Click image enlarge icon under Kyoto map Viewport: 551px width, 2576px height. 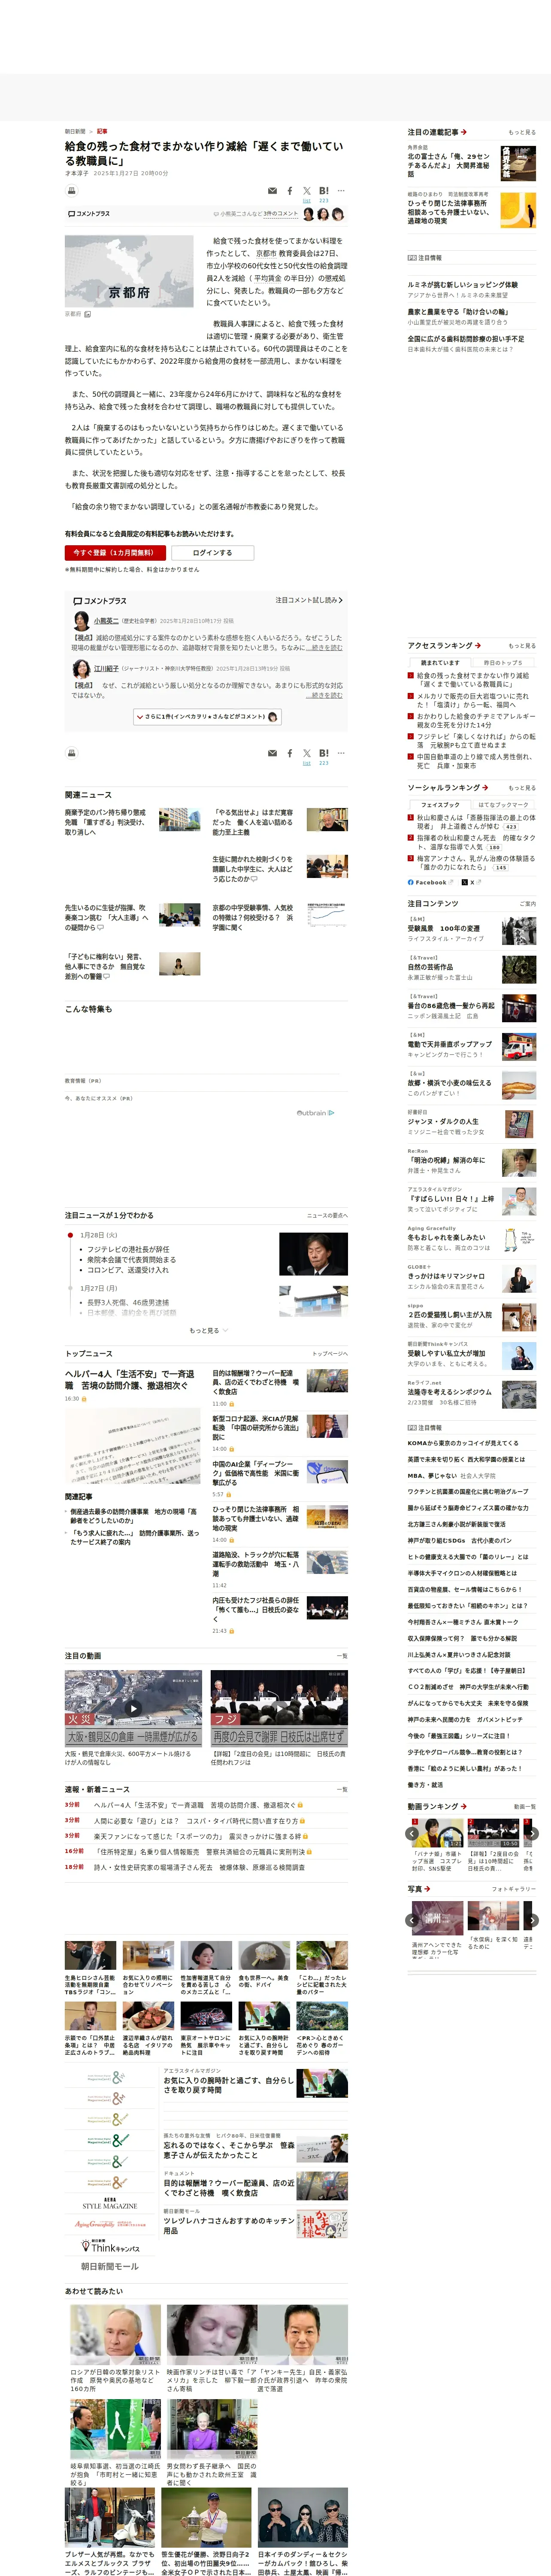(87, 314)
